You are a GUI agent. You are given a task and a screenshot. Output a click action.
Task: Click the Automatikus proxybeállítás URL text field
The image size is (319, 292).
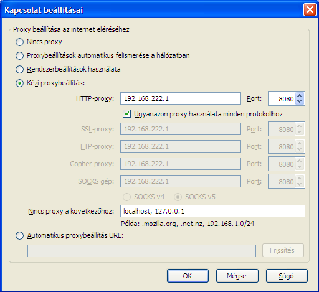click(x=141, y=251)
